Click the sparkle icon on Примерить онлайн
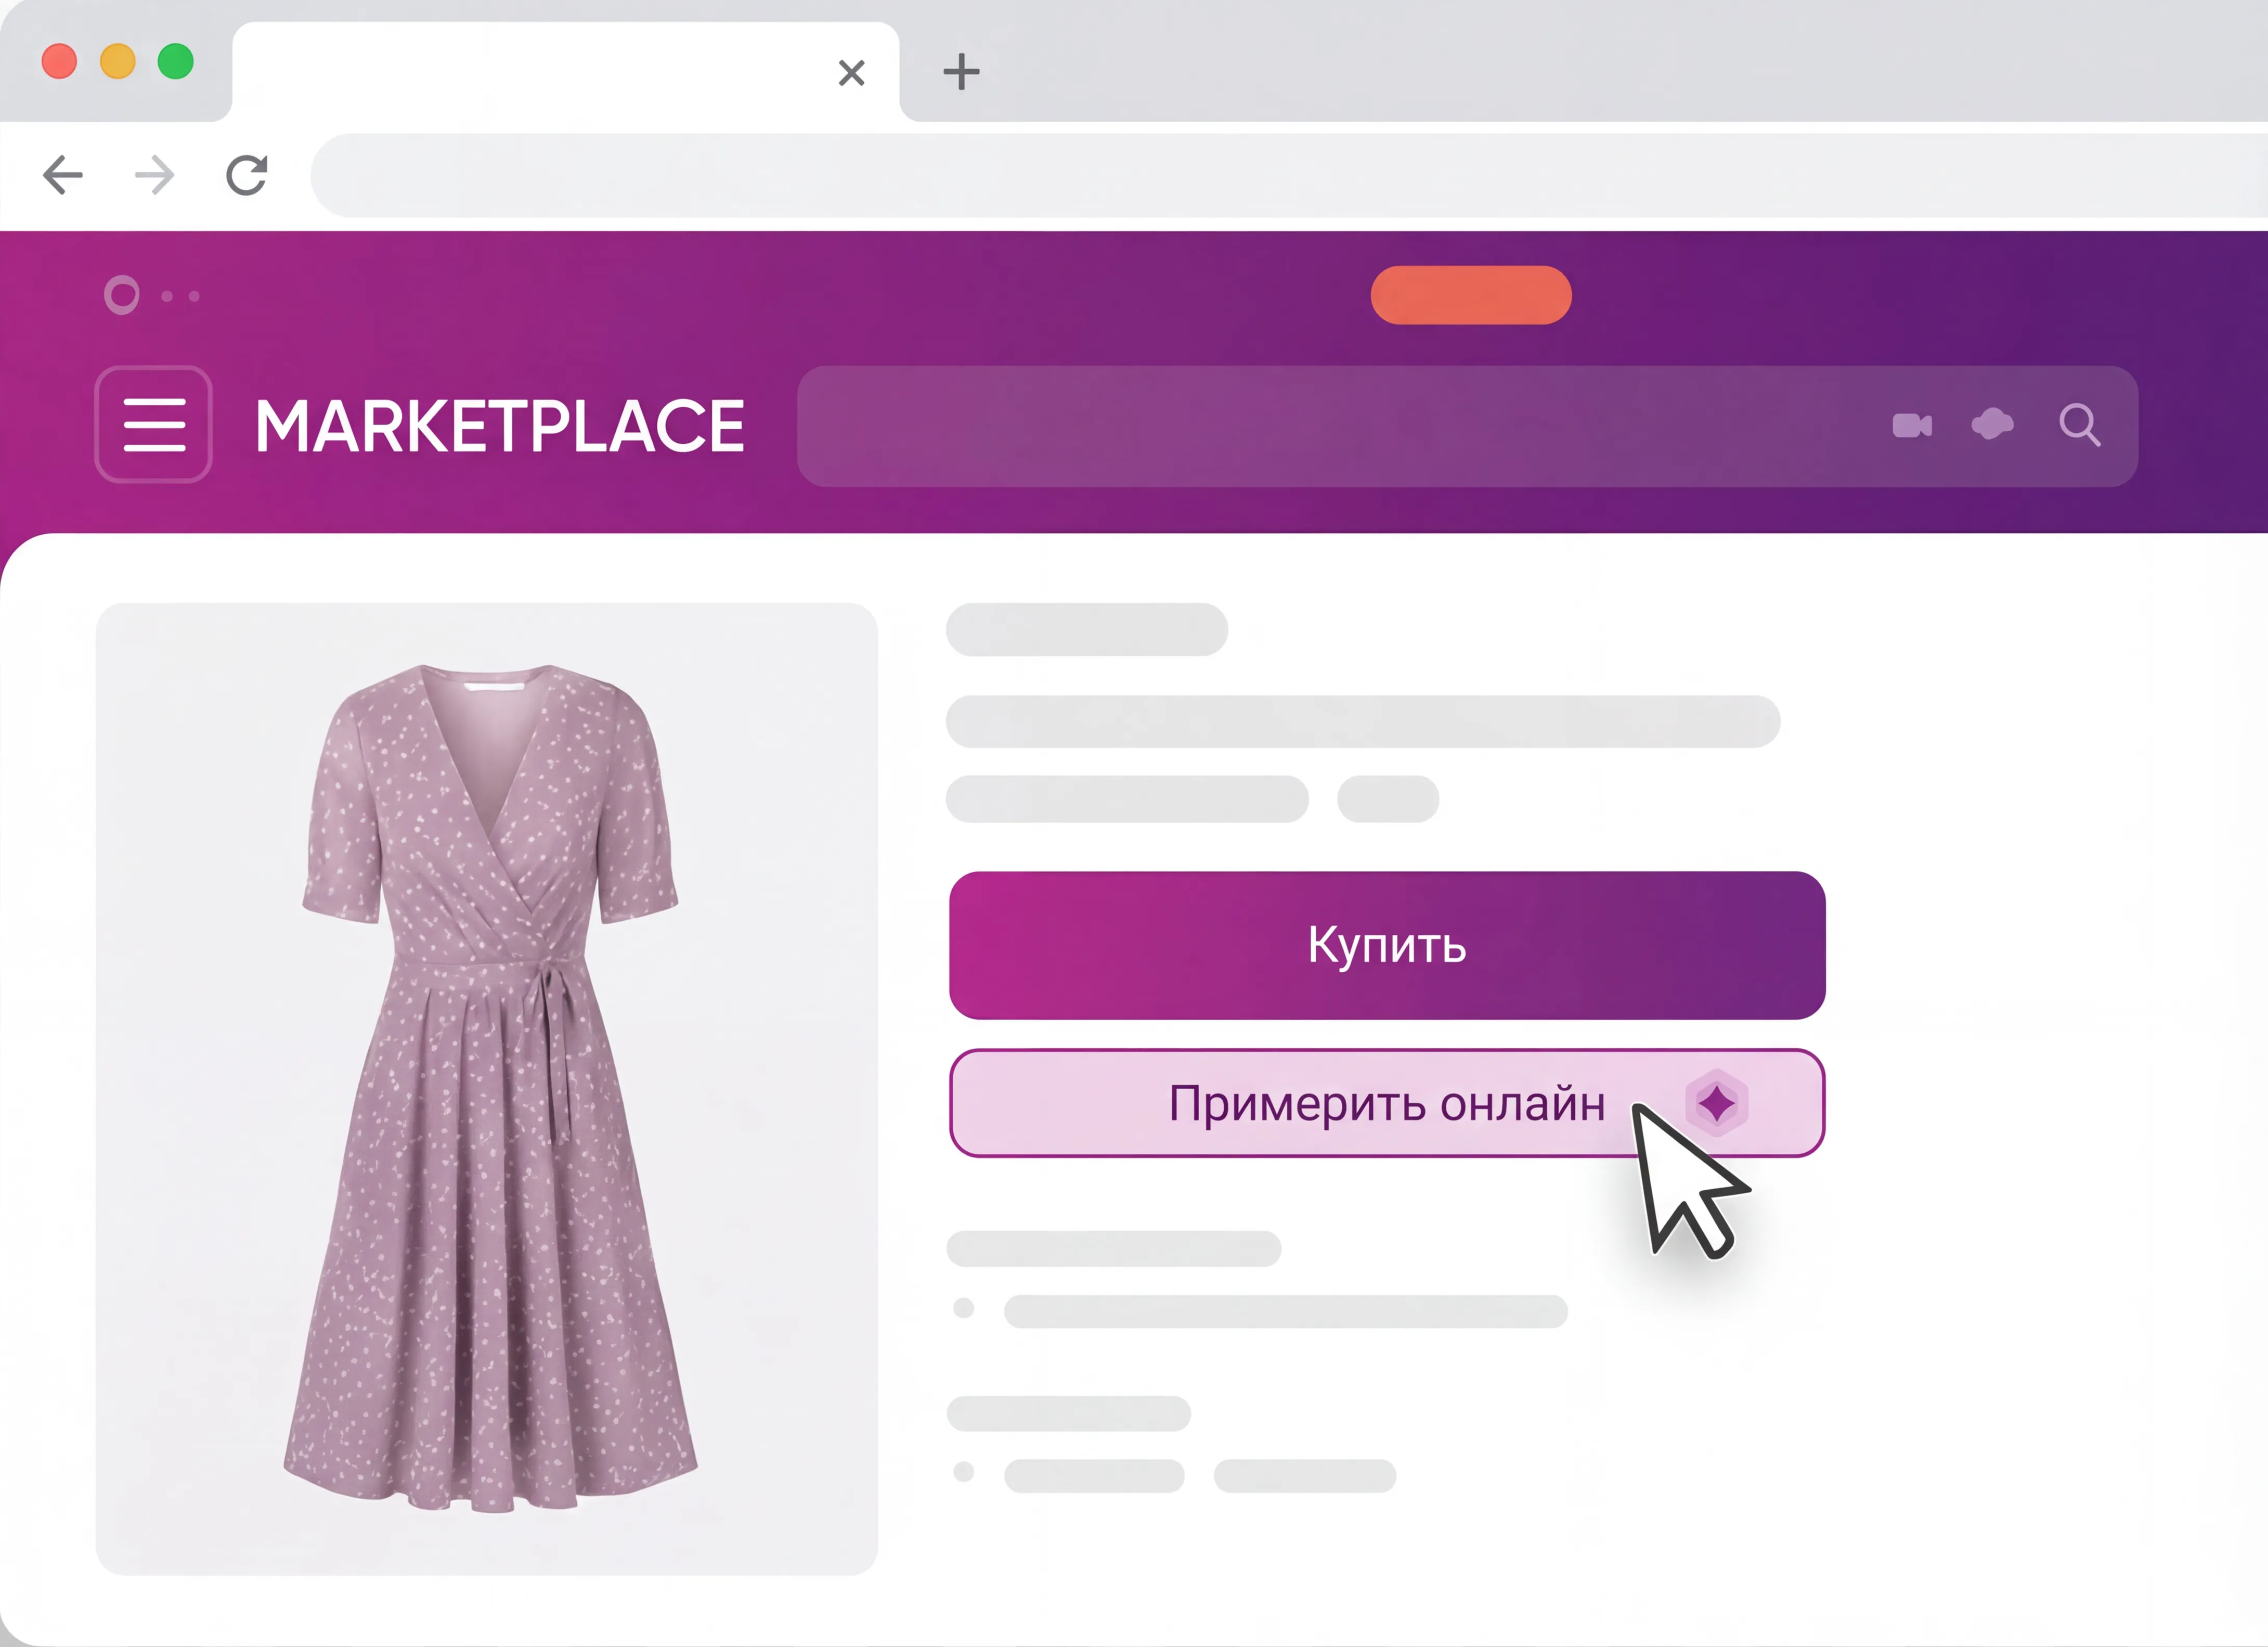 [x=1716, y=1104]
